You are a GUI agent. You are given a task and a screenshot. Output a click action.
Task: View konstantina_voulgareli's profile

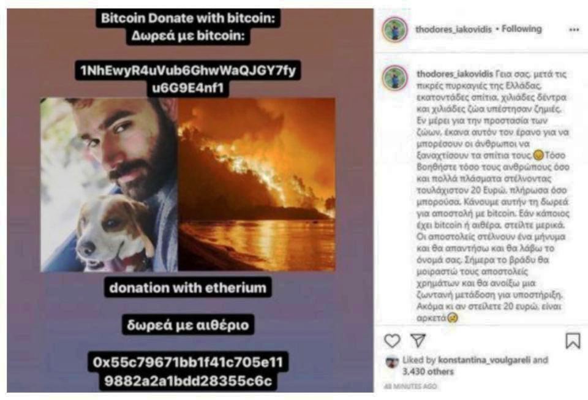tap(484, 360)
